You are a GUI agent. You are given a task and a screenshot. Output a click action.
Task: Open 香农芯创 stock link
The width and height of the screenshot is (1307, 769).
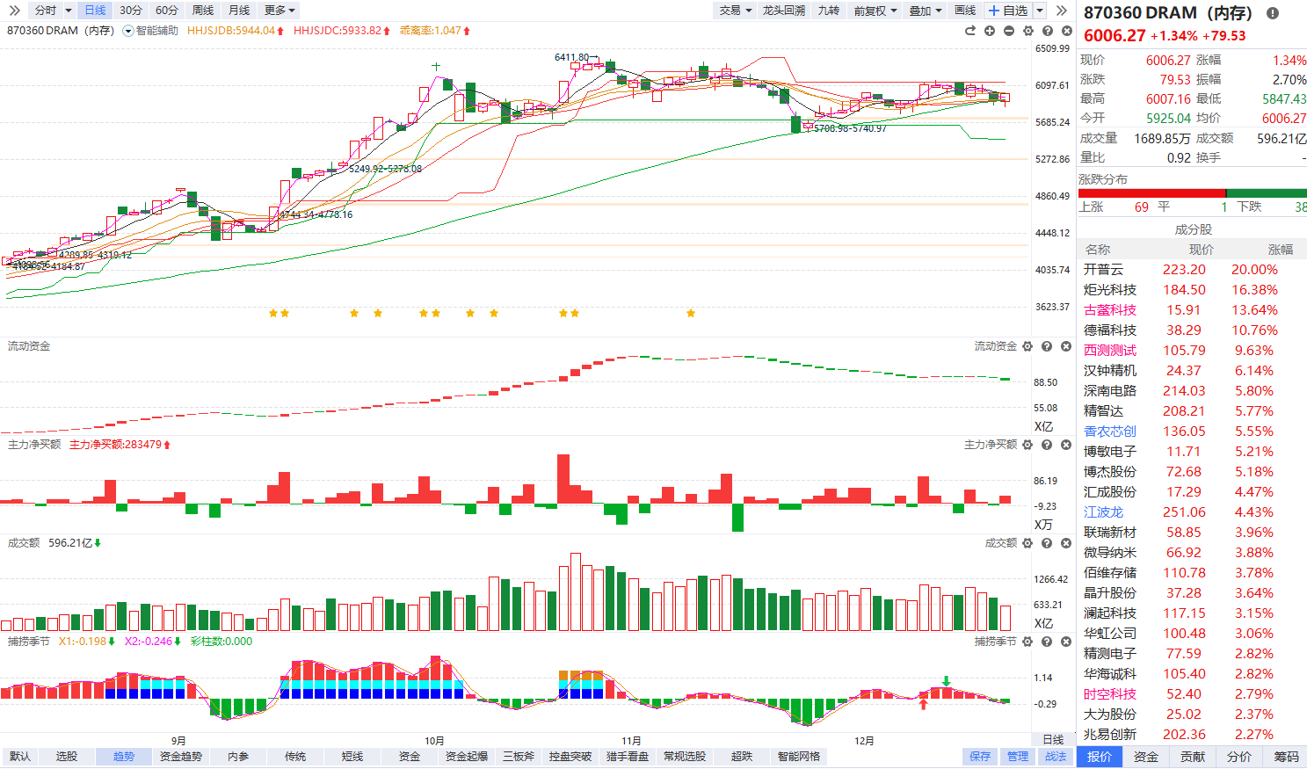coord(1110,432)
